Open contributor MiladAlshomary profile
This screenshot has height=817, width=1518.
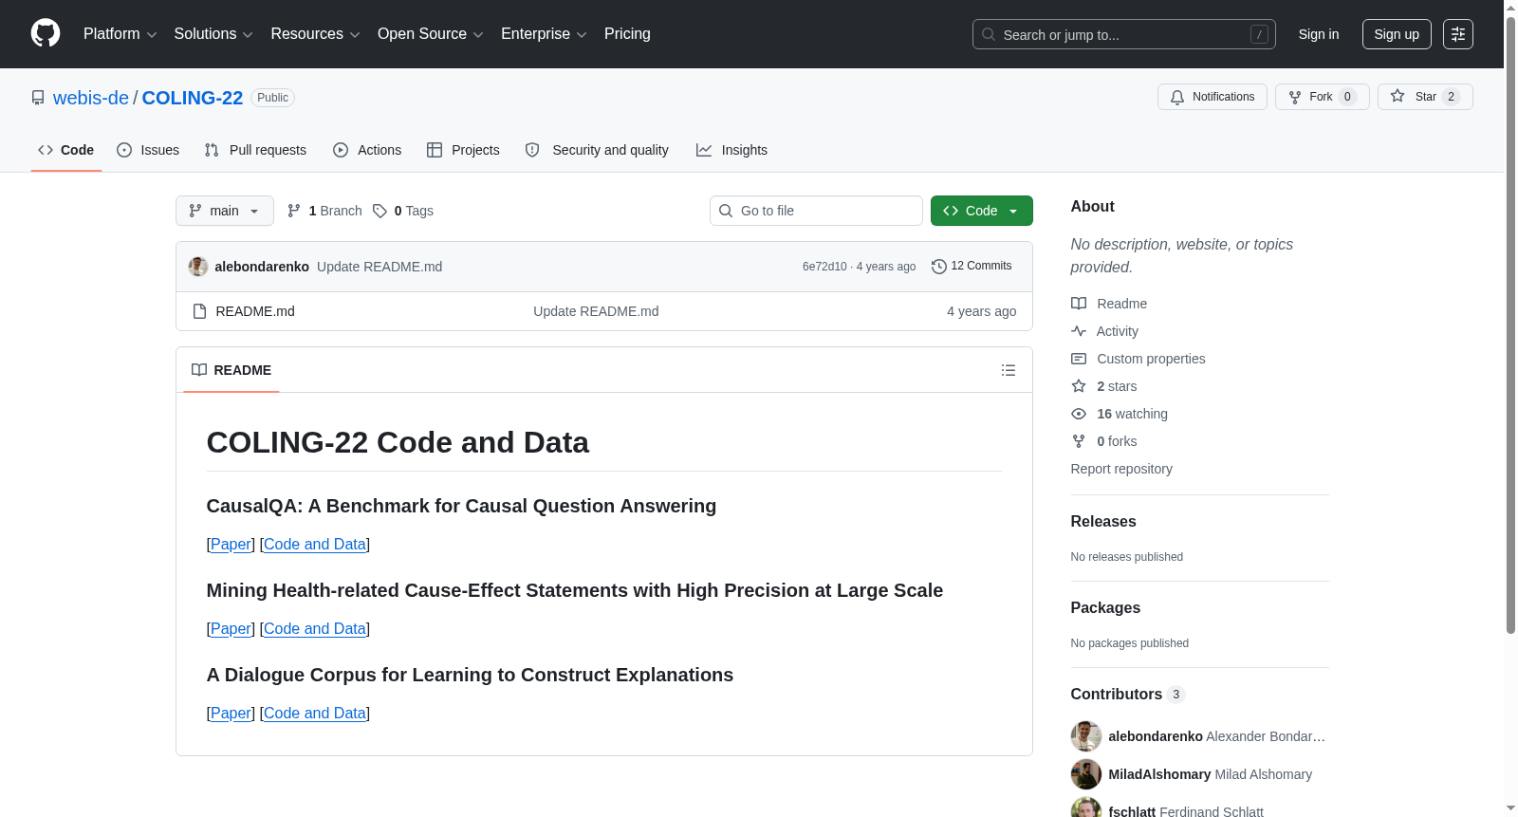point(1211,774)
